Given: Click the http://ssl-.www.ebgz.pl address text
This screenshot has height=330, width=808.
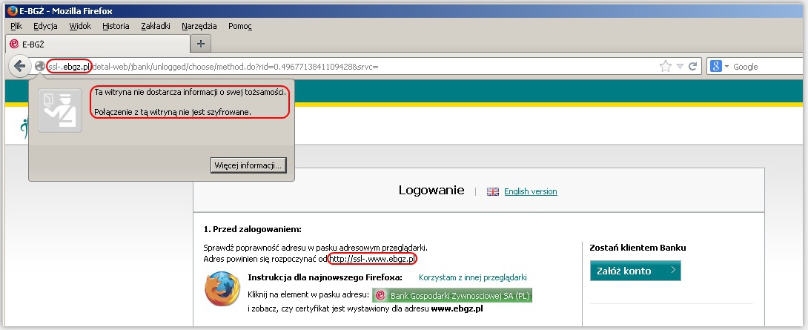Looking at the screenshot, I should [373, 258].
